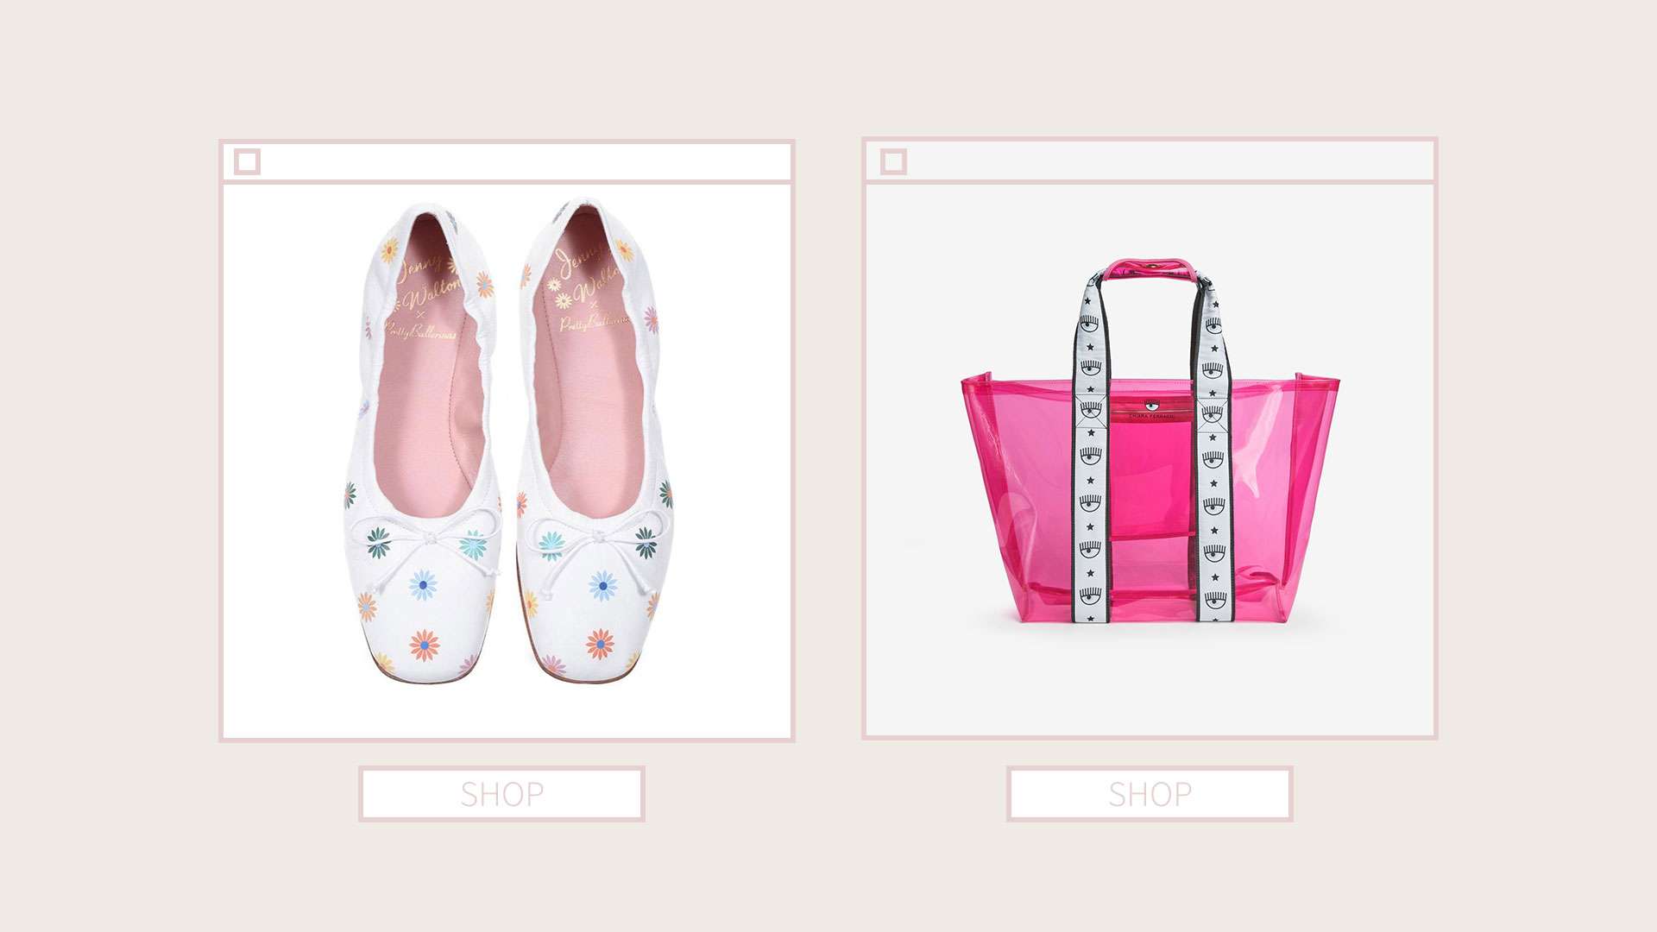1657x932 pixels.
Task: Click the orange daisy on right shoe toe
Action: pyautogui.click(x=601, y=644)
